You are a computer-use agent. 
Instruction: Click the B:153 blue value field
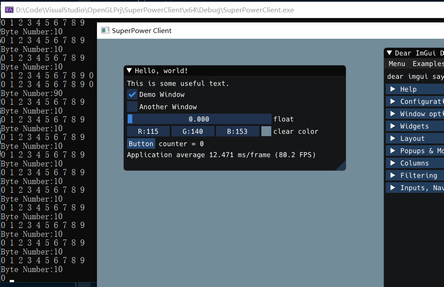(x=237, y=132)
